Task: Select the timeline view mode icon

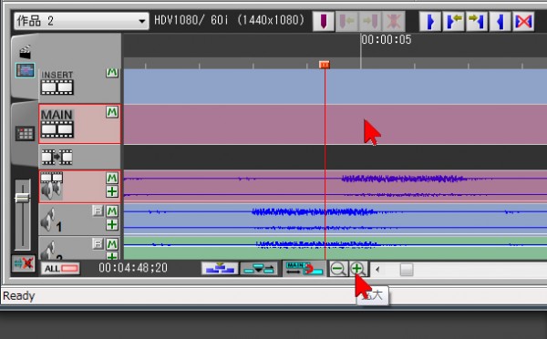Action: (26, 70)
